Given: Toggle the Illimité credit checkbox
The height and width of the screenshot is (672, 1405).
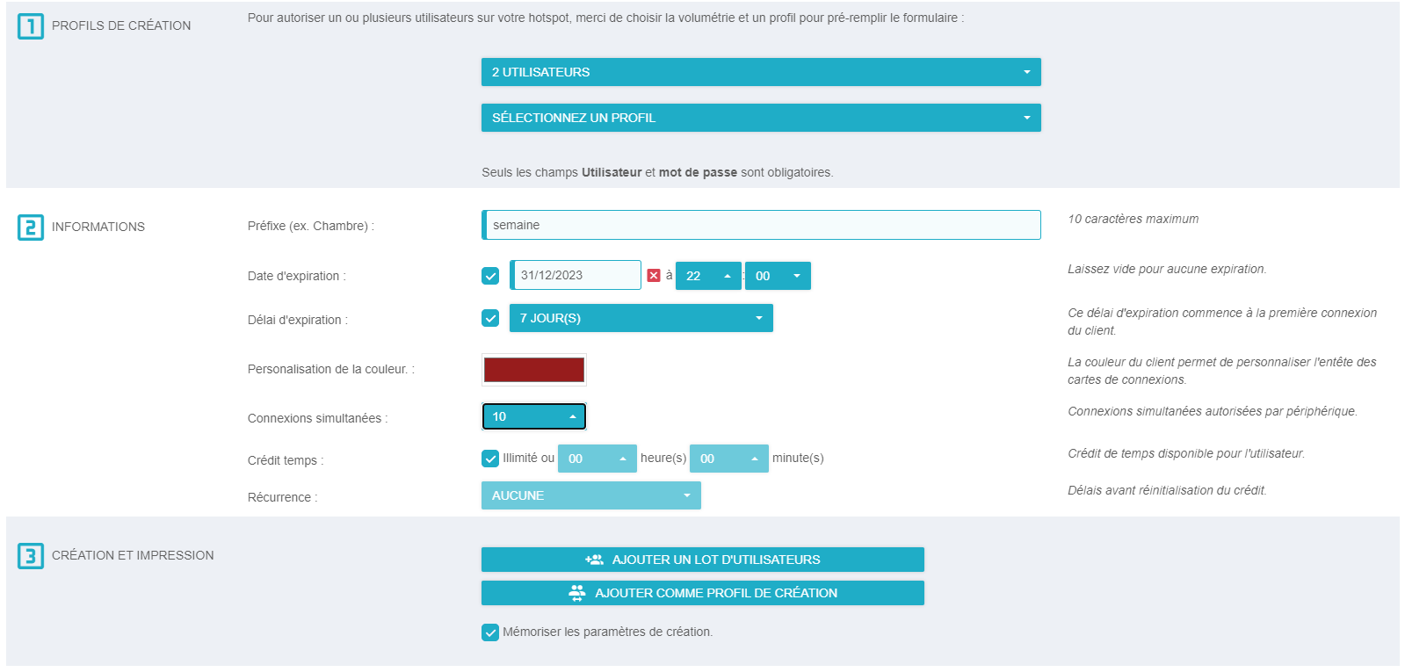Looking at the screenshot, I should (x=490, y=459).
